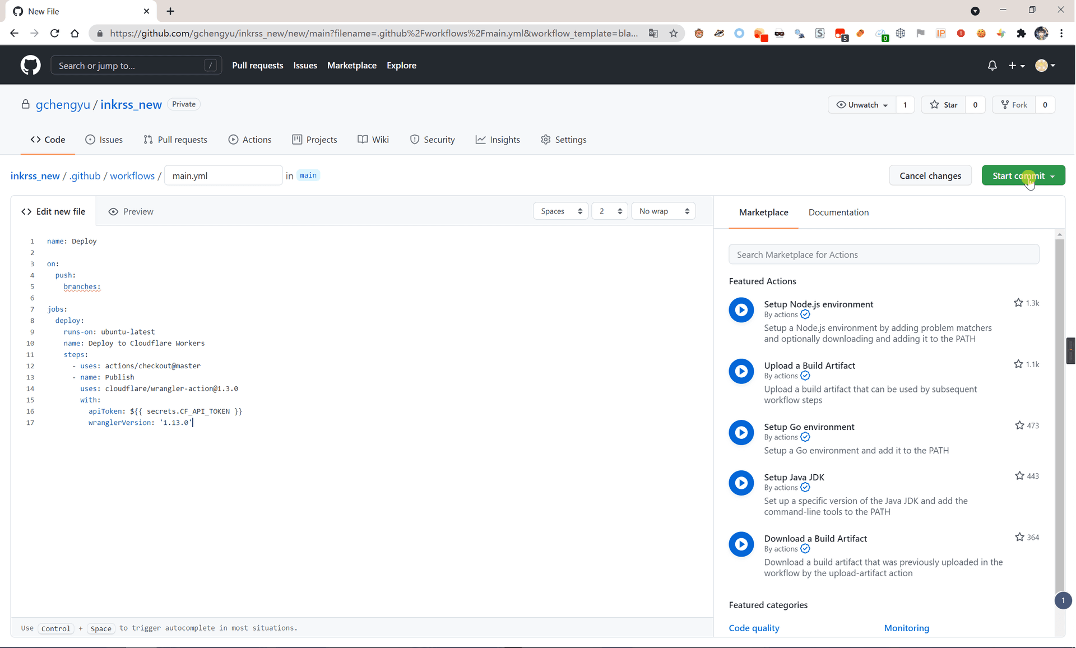Open Explore in top navigation
1076x648 pixels.
pyautogui.click(x=401, y=65)
